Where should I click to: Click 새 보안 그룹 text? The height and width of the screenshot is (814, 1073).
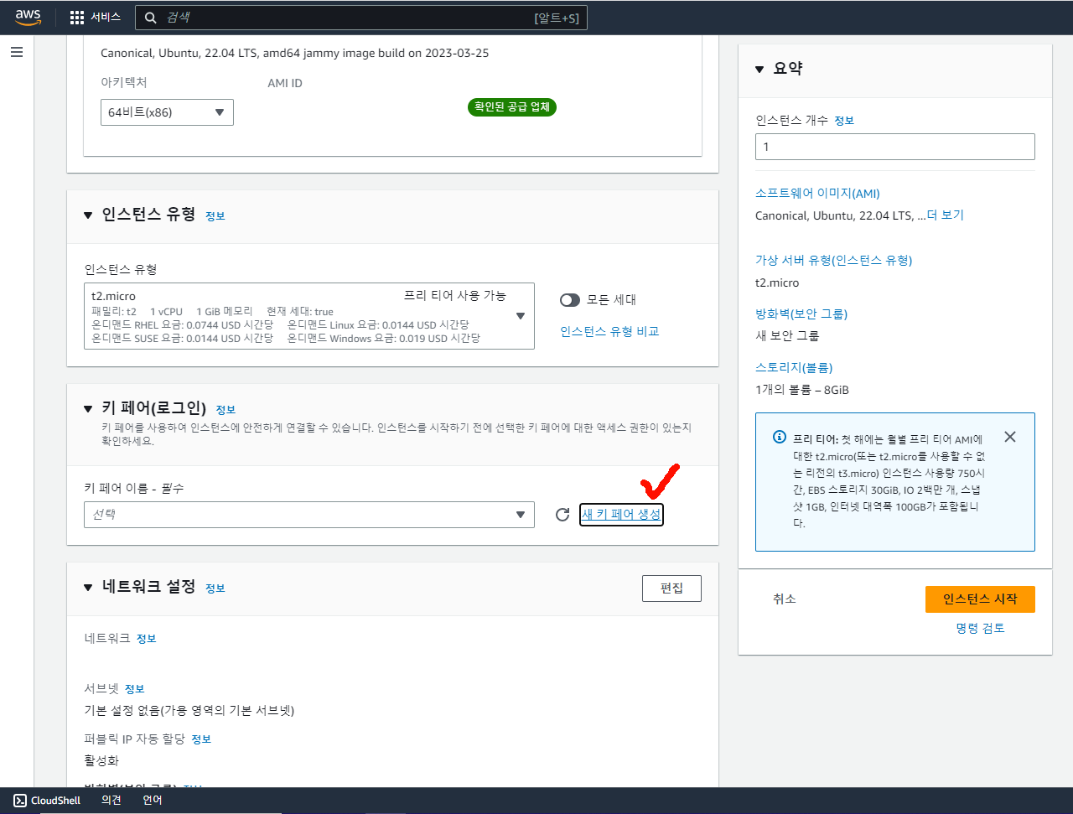pyautogui.click(x=787, y=335)
